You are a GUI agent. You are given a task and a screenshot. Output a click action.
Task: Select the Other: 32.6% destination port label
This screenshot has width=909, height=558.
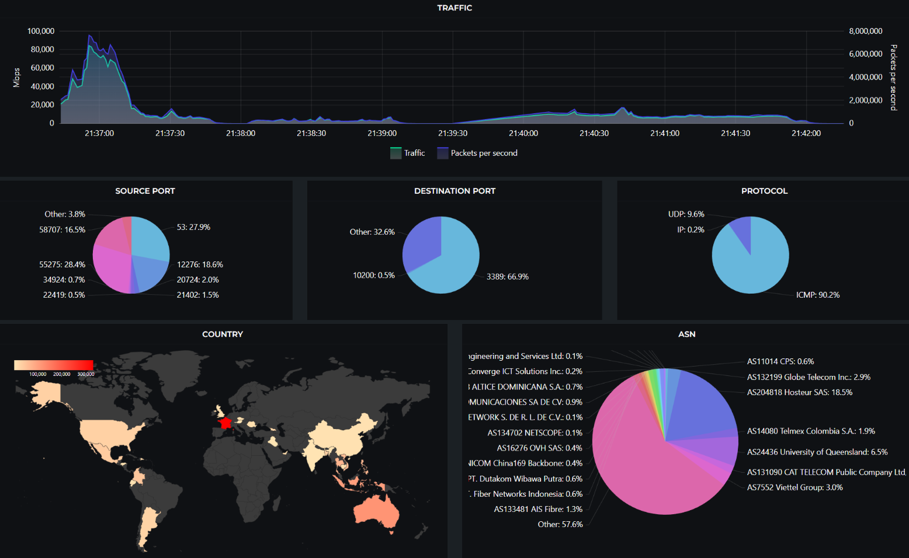tap(372, 232)
